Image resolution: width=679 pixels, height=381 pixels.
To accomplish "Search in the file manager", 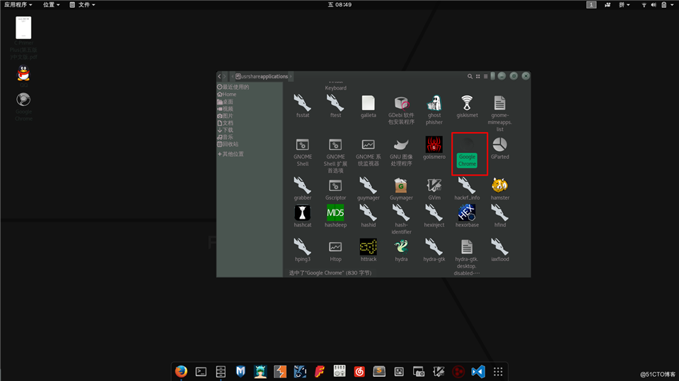I will [x=470, y=76].
